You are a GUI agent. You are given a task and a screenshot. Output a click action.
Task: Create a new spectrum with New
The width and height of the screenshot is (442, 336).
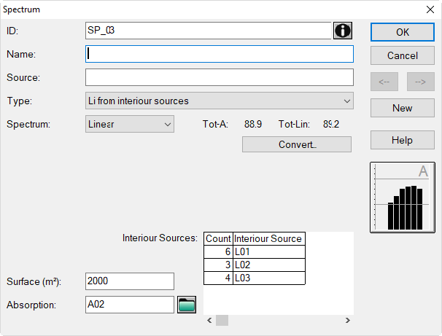[403, 108]
